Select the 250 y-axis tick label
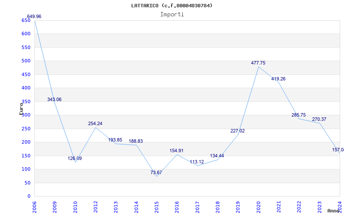 tap(26, 129)
